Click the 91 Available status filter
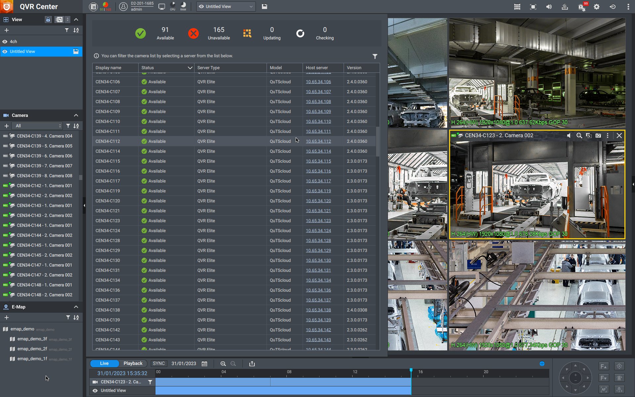 [155, 33]
